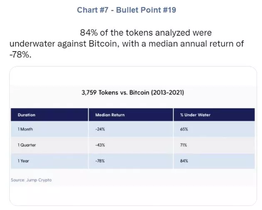Select the "1 Quarter" row label
Viewport: 262px width, 210px height.
coord(27,145)
